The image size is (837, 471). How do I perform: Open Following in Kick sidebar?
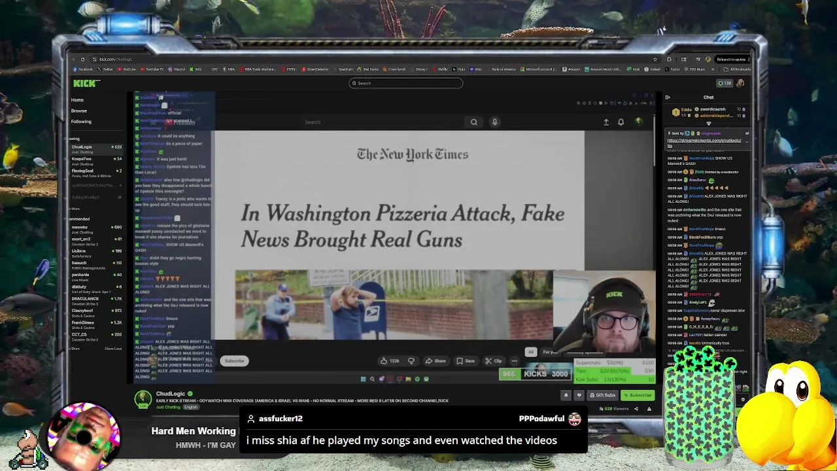click(81, 122)
